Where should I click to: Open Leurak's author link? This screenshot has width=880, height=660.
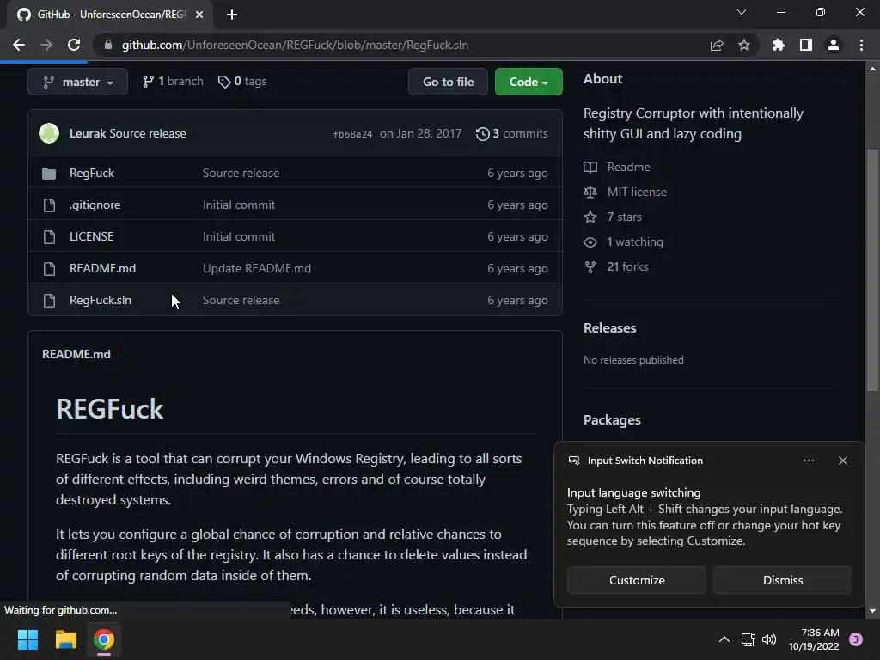tap(88, 133)
